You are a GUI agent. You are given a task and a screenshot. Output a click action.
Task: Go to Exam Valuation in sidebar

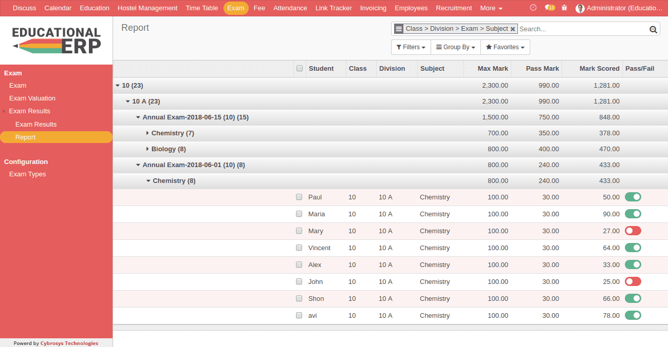[x=32, y=98]
